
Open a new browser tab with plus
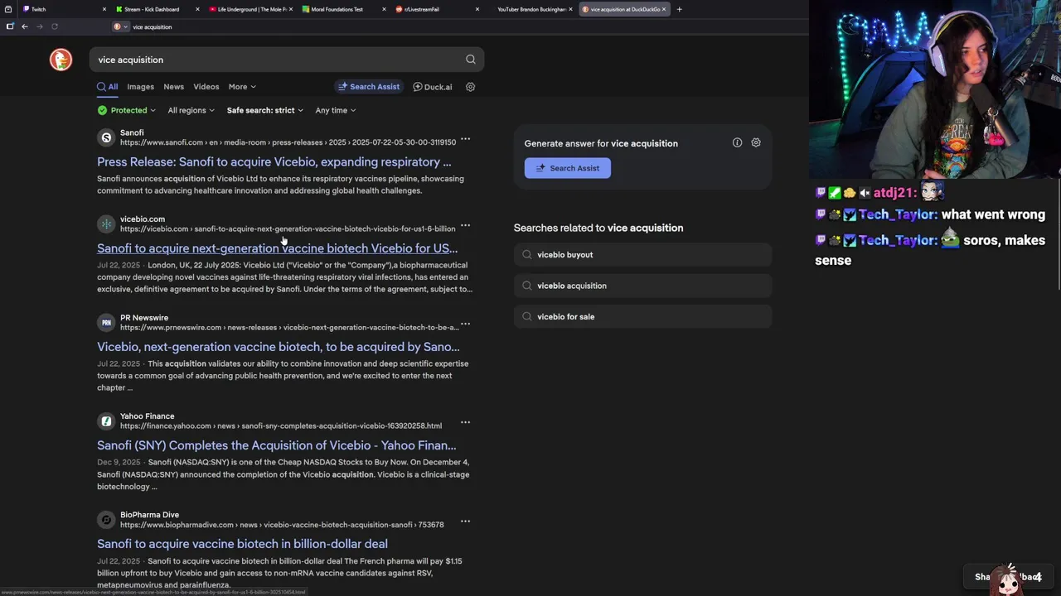point(679,9)
